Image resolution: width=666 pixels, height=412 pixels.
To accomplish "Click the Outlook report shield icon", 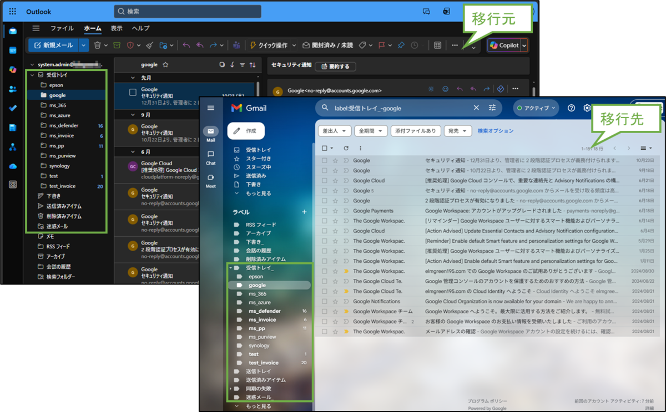I will click(131, 45).
